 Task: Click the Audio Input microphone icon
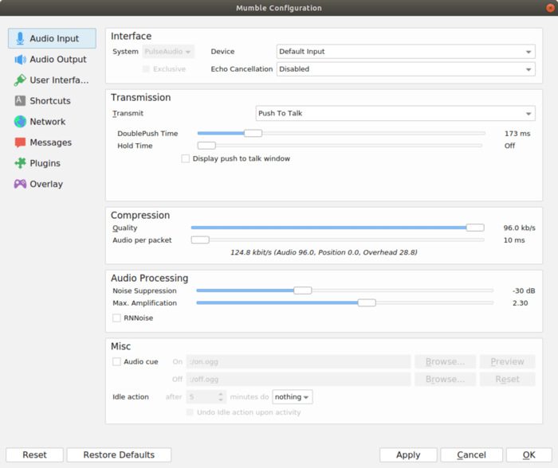click(x=20, y=38)
